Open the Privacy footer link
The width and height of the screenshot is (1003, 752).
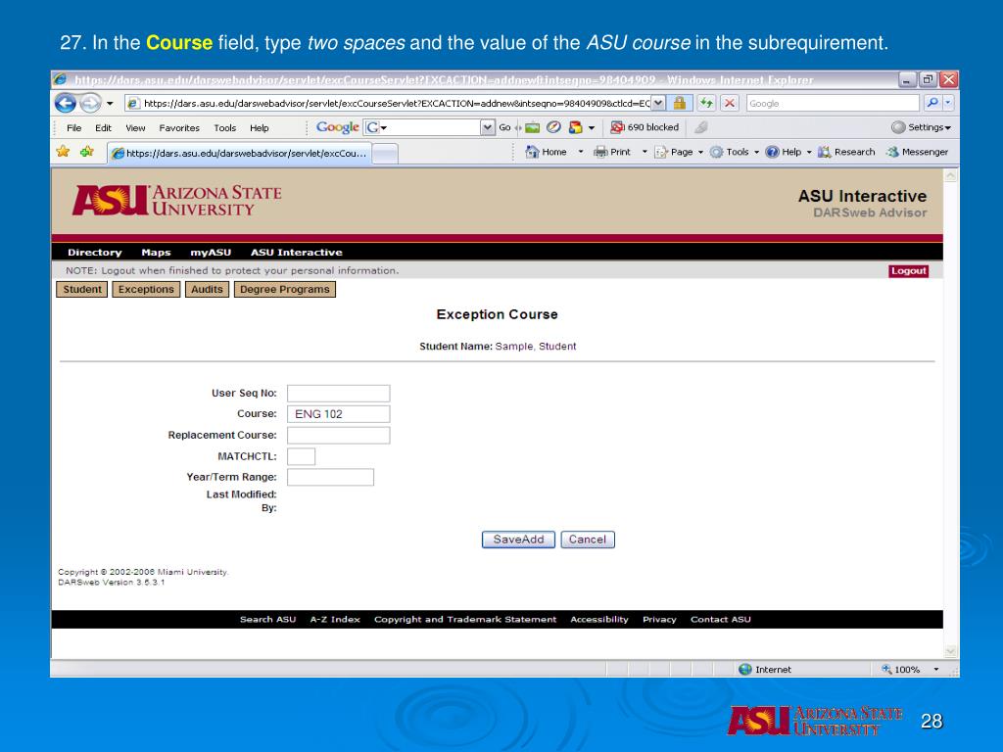pos(659,619)
